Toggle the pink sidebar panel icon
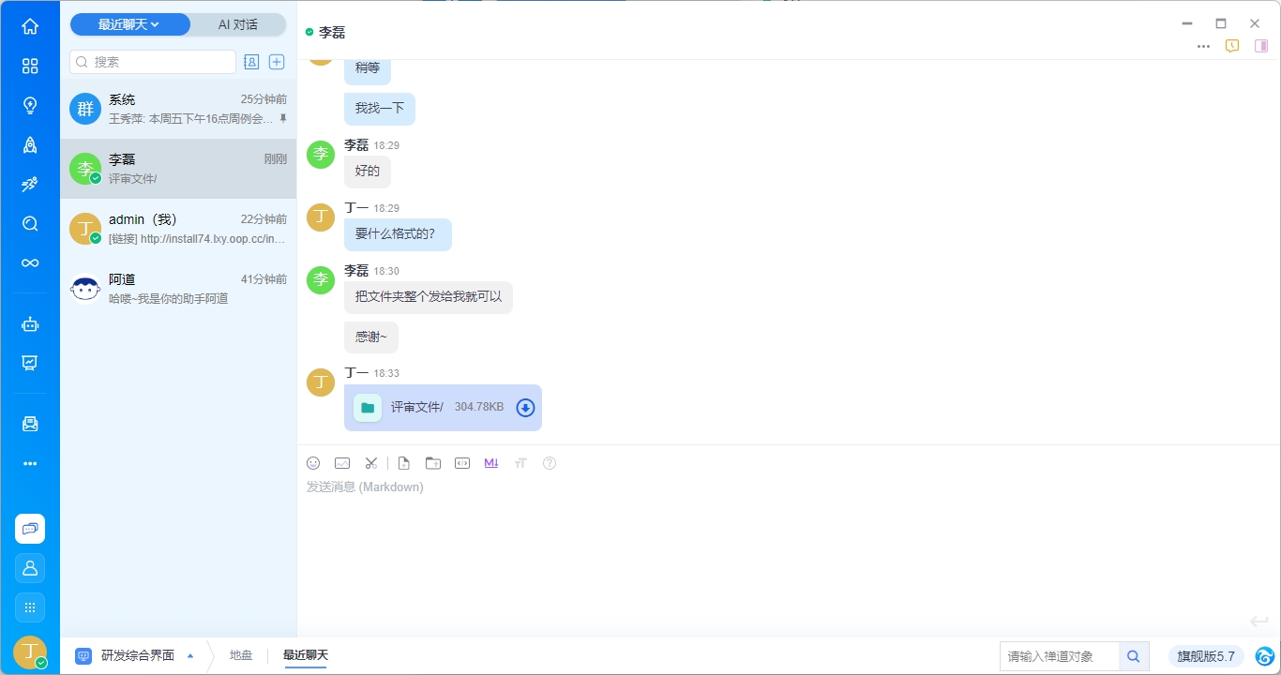The height and width of the screenshot is (675, 1281). [x=1261, y=46]
